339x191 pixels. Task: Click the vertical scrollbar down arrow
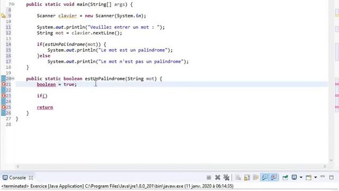(331, 160)
